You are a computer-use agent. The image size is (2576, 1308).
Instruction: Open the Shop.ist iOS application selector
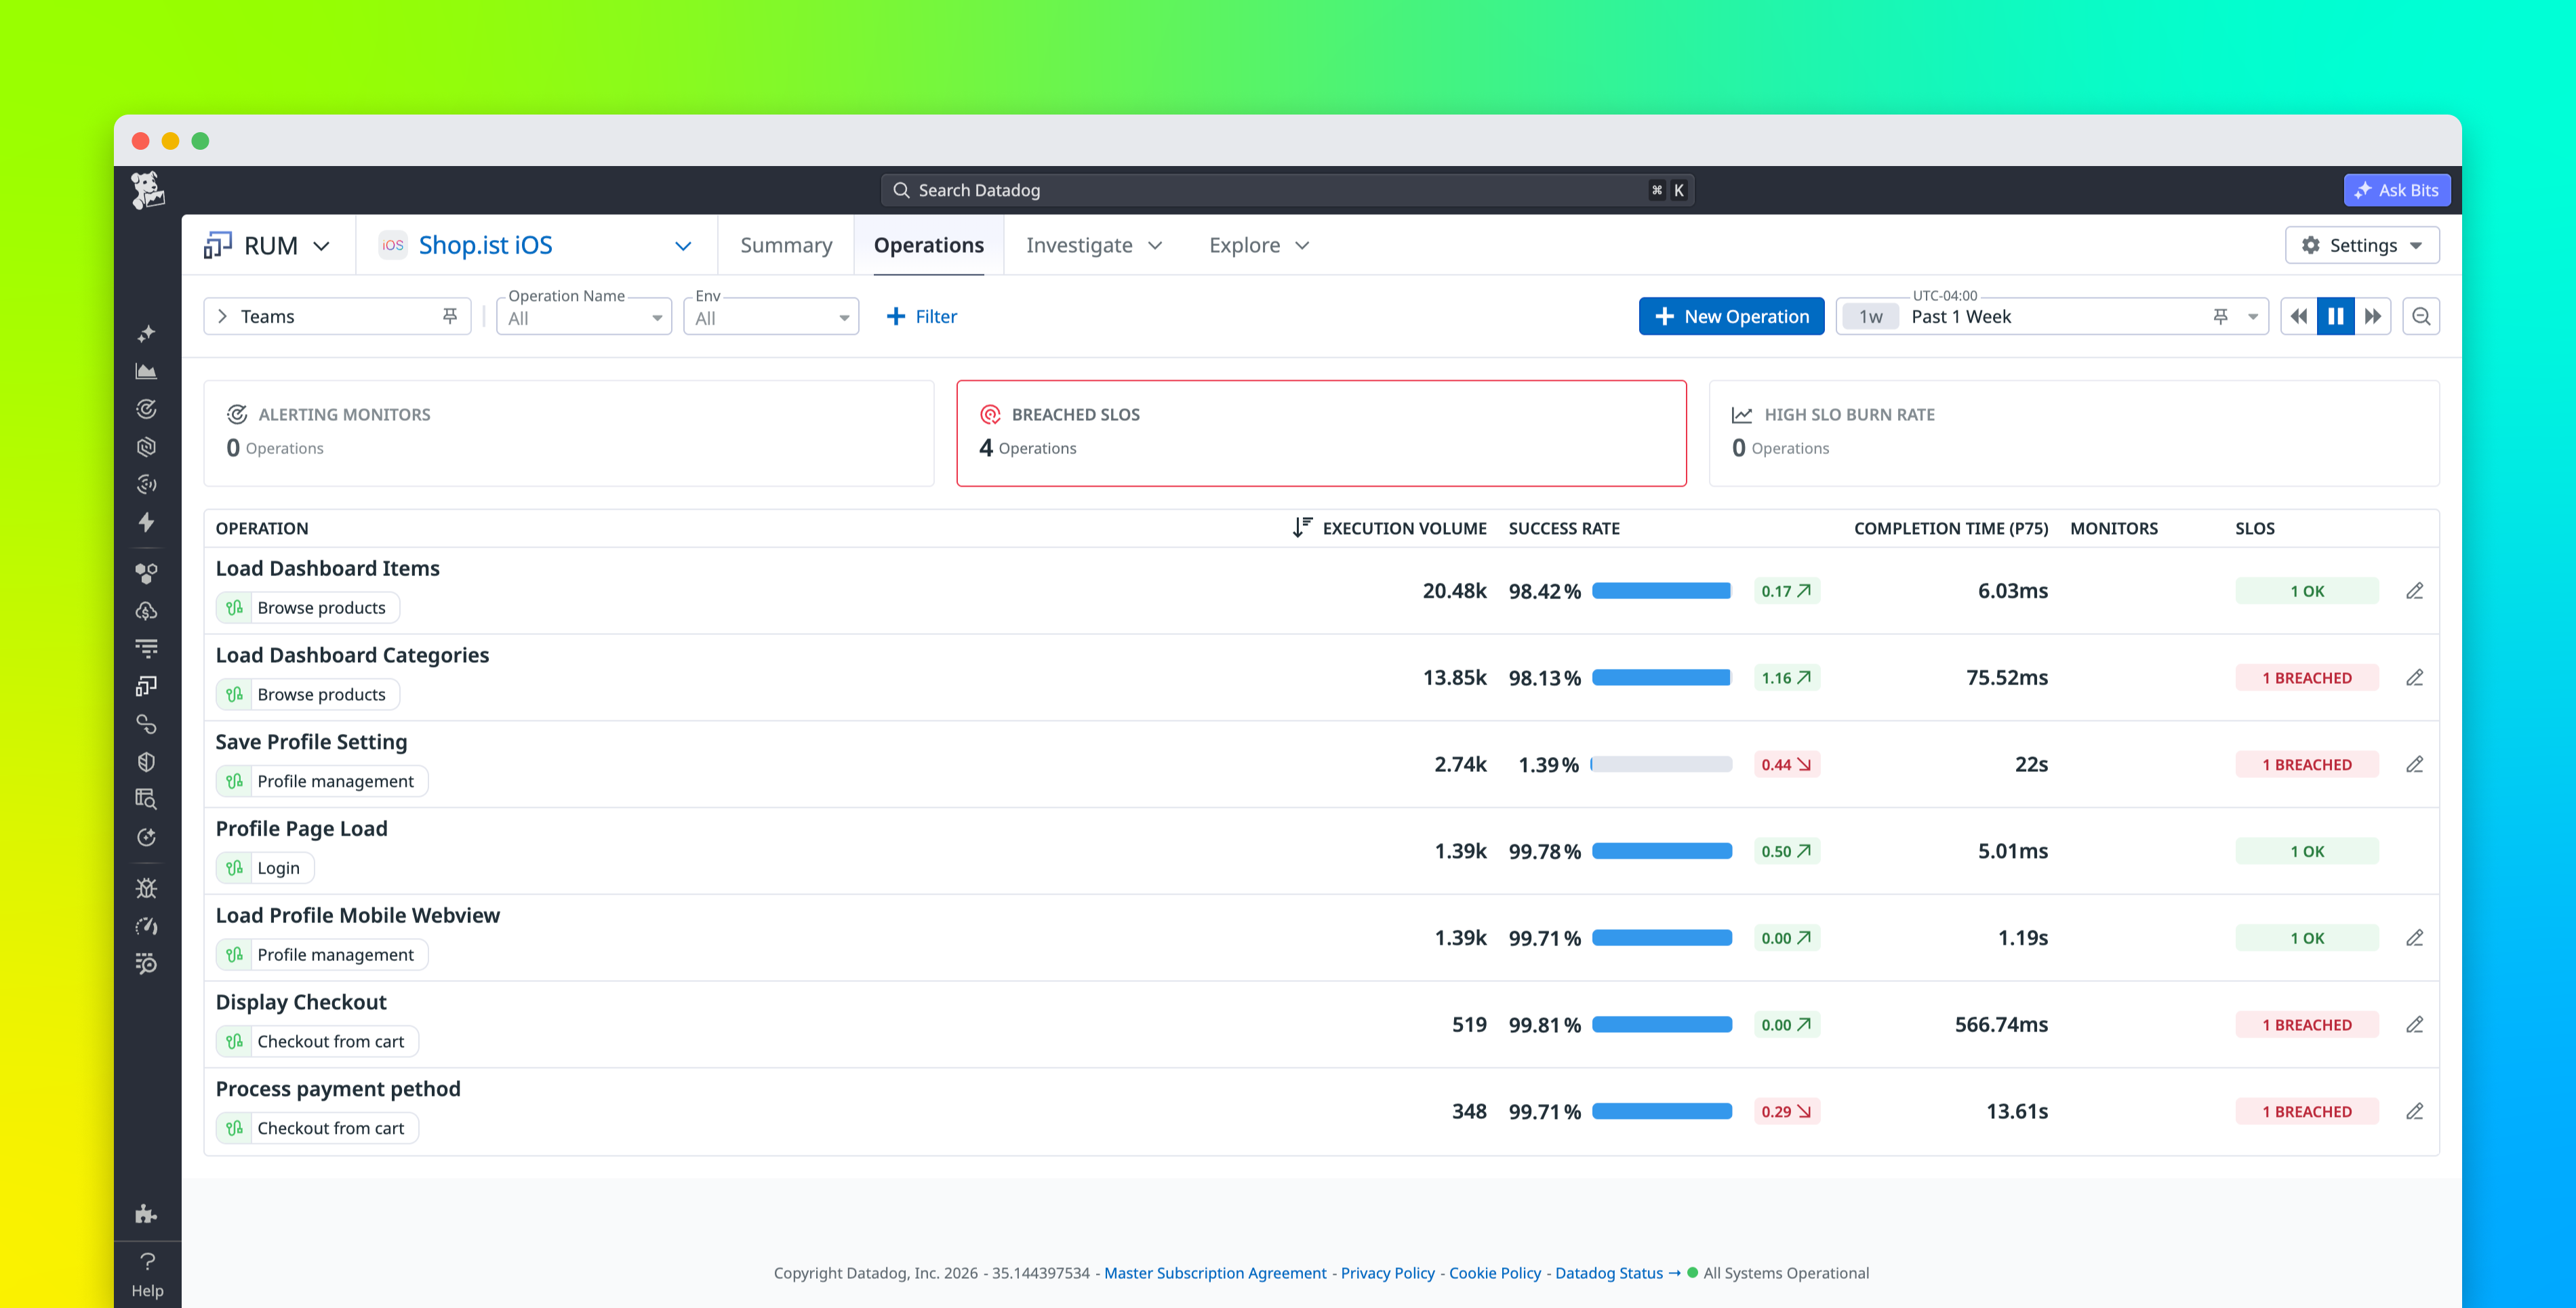click(536, 245)
